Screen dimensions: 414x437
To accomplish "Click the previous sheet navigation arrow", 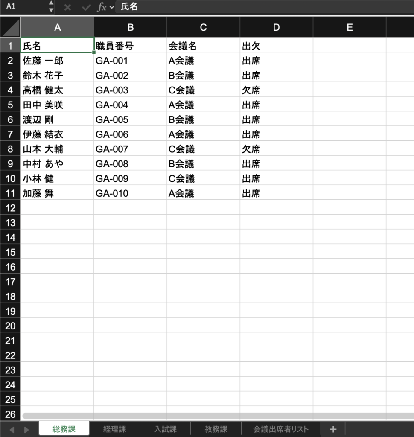I will pos(12,429).
